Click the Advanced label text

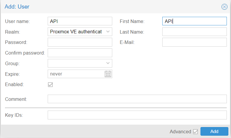(180, 132)
